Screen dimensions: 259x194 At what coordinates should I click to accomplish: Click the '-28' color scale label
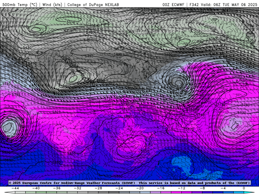pyautogui.click(x=98, y=188)
